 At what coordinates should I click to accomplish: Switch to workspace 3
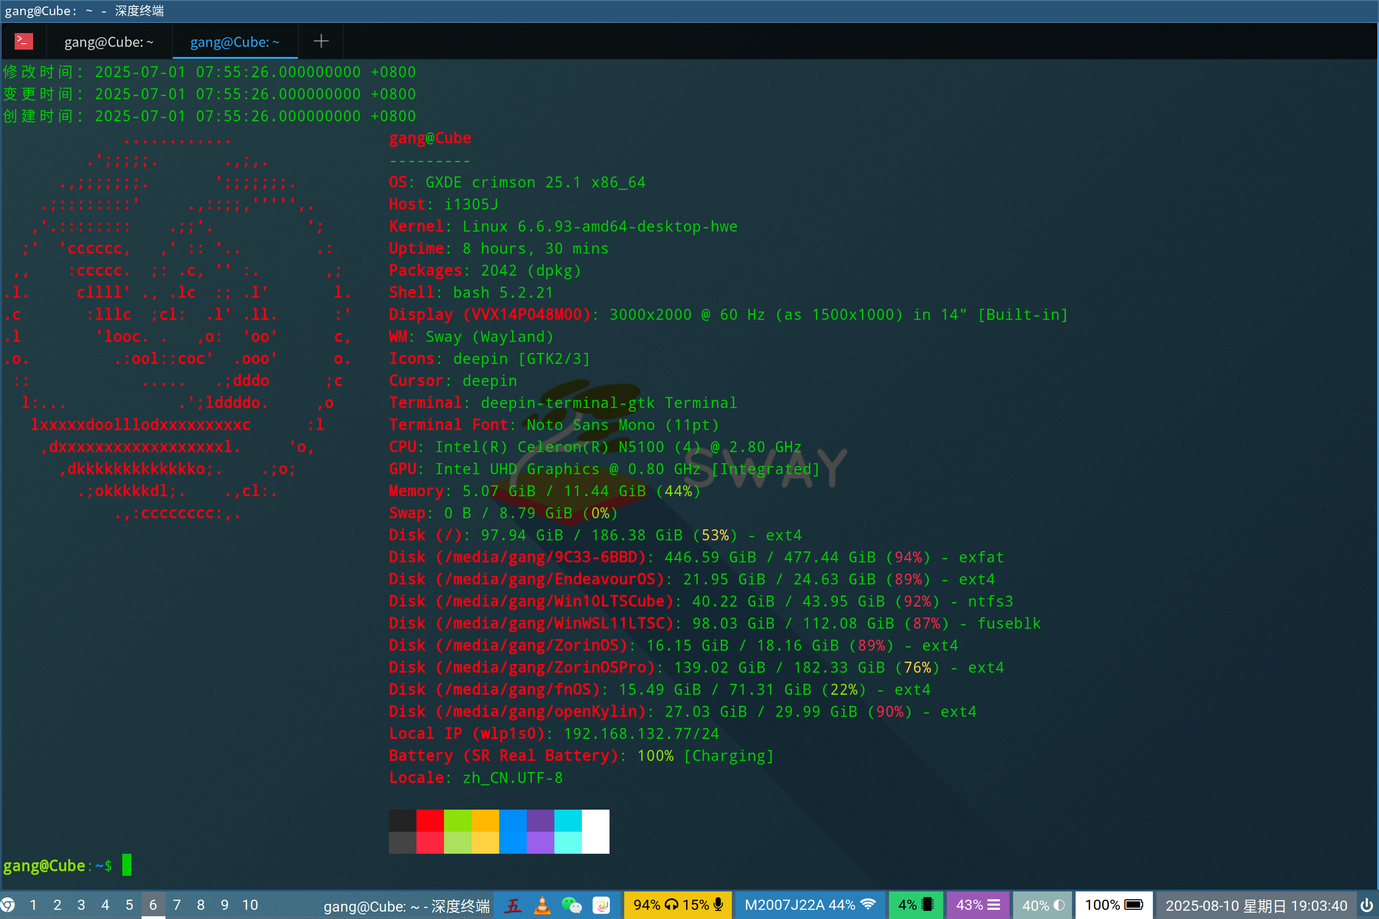pyautogui.click(x=81, y=905)
